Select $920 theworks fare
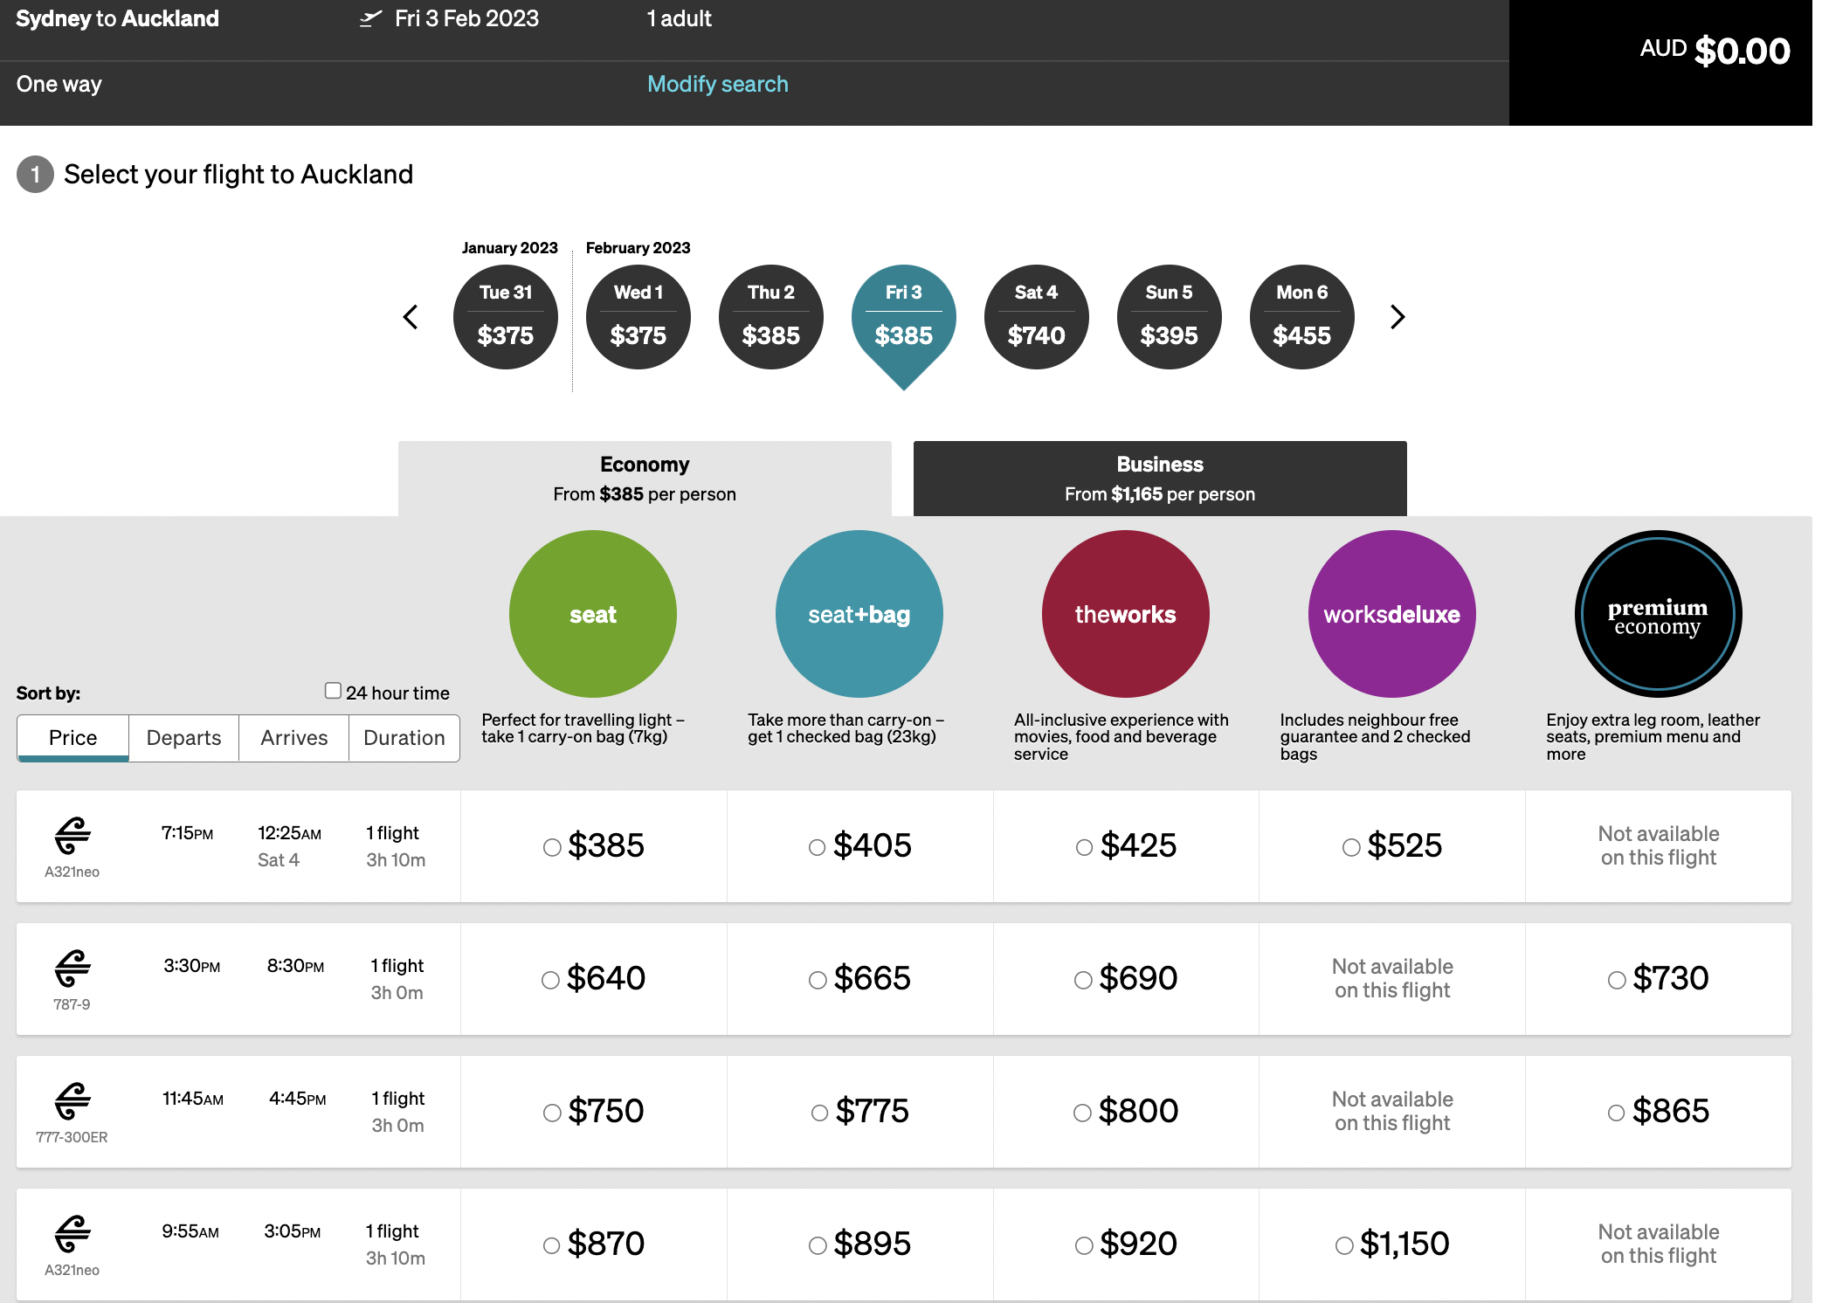This screenshot has height=1303, width=1822. coord(1084,1245)
